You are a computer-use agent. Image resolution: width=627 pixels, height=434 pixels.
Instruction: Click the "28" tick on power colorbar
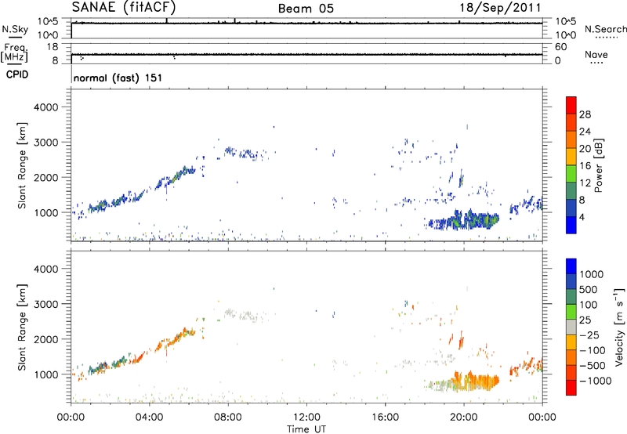[585, 114]
